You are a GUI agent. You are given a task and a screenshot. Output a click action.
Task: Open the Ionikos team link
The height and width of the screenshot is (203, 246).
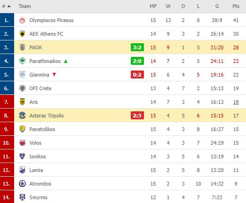[38, 156]
